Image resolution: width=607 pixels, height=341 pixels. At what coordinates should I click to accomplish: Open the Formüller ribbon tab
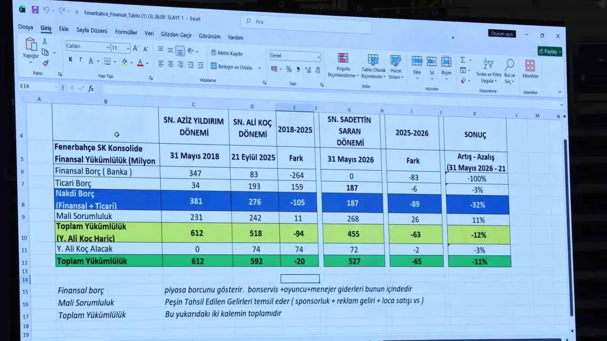[x=126, y=32]
